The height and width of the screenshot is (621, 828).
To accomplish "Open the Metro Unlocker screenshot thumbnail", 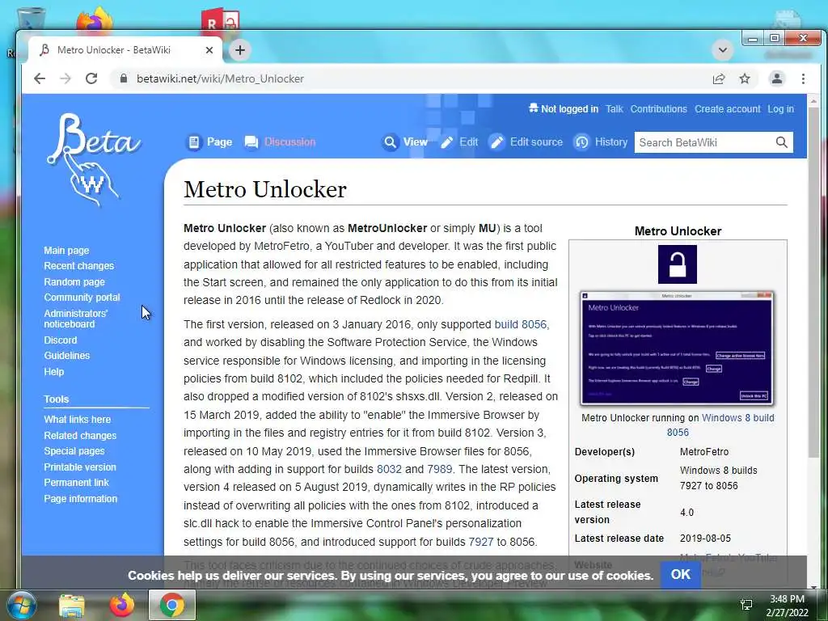I will (x=678, y=348).
